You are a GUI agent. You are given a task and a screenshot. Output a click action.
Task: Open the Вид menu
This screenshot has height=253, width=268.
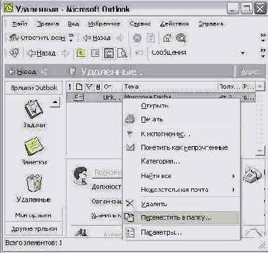73,23
